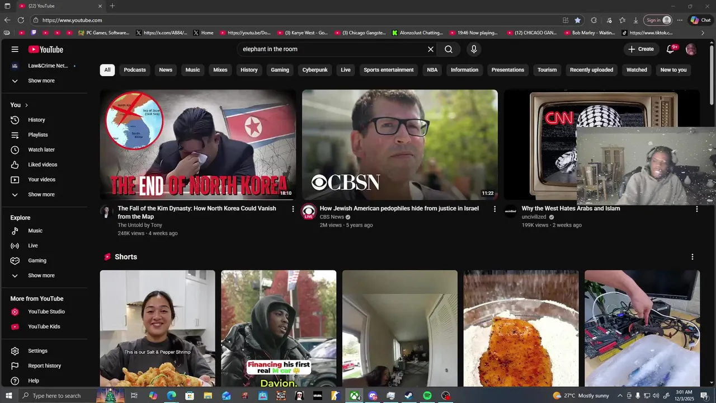Viewport: 716px width, 403px height.
Task: Open Steam from the taskbar
Action: tap(409, 396)
